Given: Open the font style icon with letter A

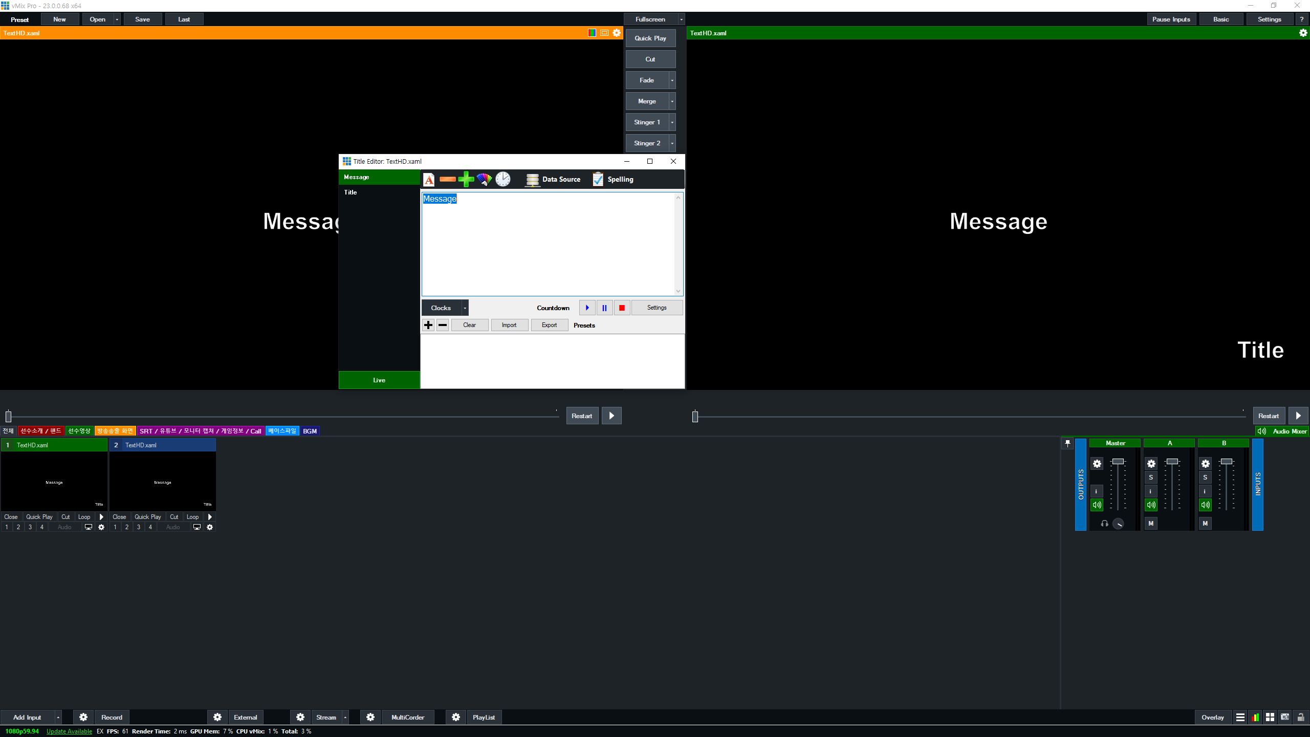Looking at the screenshot, I should [x=429, y=180].
